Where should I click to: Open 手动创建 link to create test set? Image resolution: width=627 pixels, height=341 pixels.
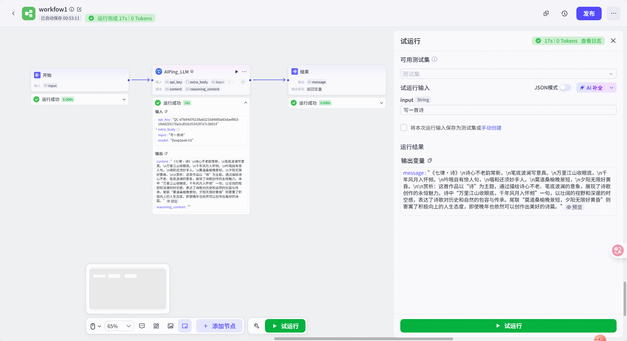click(492, 127)
